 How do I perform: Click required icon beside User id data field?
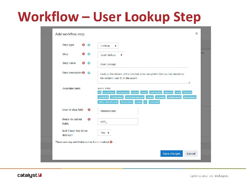click(89, 110)
